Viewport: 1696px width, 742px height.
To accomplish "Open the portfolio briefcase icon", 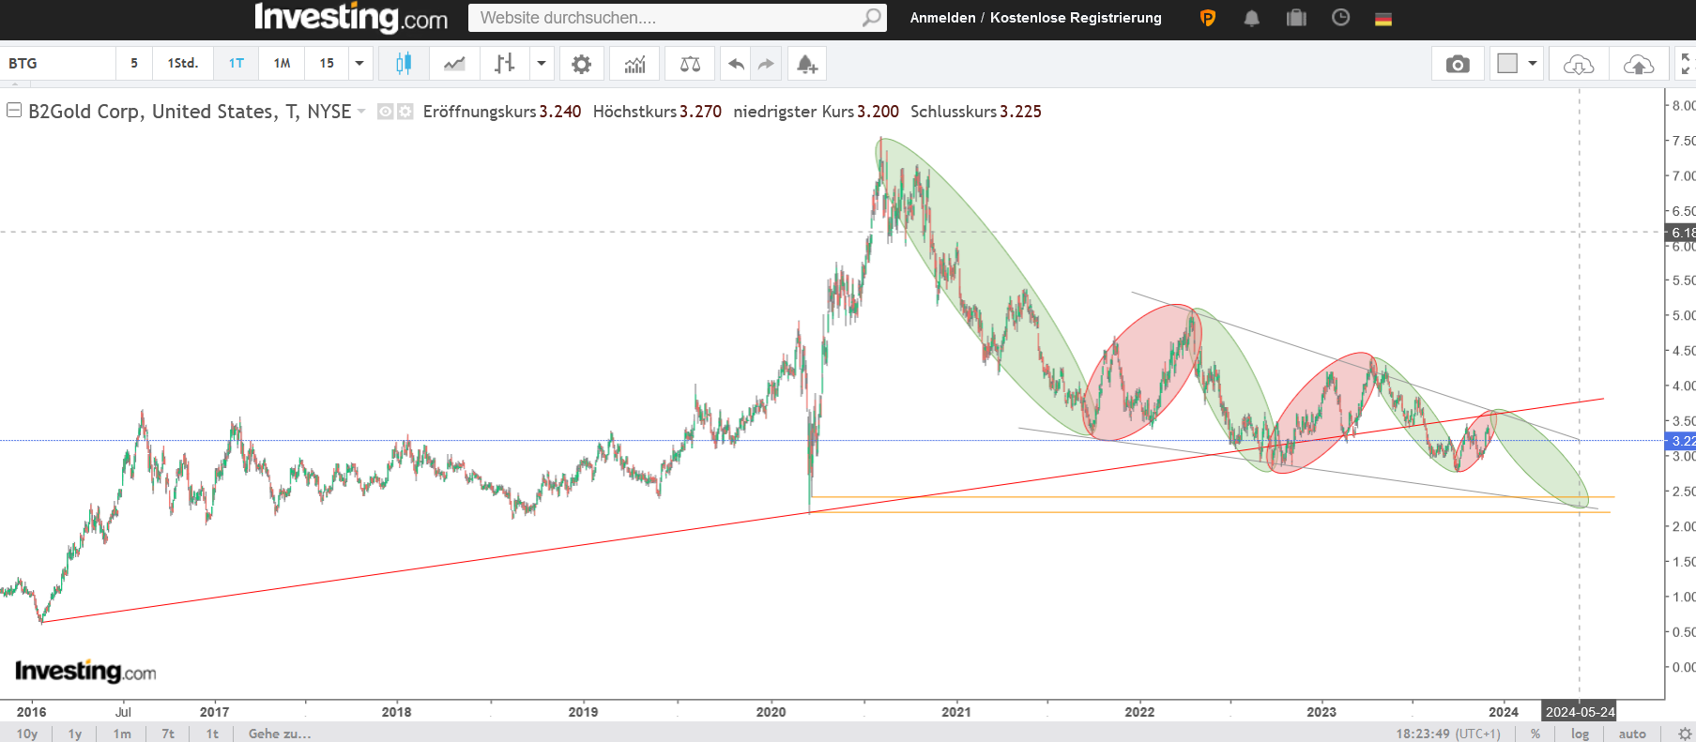I will (x=1296, y=18).
